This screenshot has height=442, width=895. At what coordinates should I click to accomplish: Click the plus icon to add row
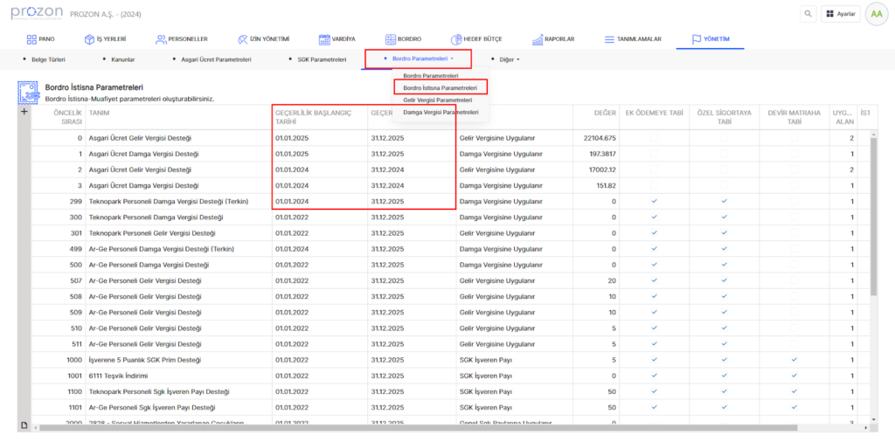pyautogui.click(x=24, y=111)
